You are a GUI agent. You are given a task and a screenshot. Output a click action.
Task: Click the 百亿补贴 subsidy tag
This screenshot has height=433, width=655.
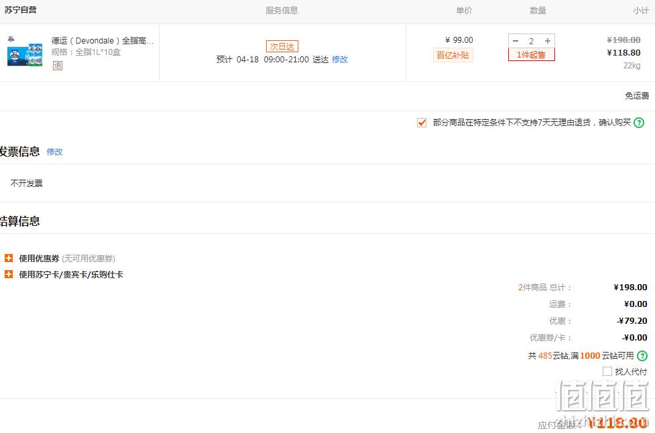pos(453,55)
